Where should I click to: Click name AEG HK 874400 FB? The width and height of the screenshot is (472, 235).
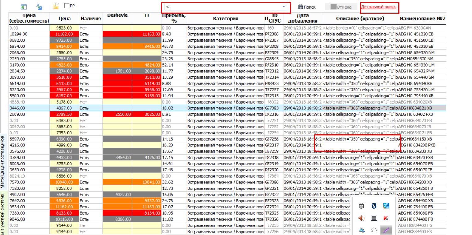tap(416, 219)
